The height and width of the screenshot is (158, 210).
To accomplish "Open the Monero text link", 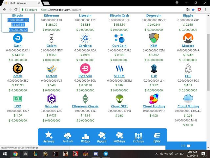I will [x=188, y=46].
